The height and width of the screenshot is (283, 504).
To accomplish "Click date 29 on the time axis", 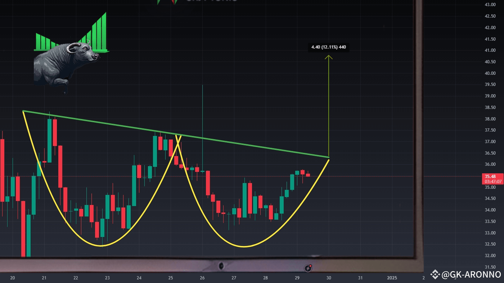I will [297, 278].
